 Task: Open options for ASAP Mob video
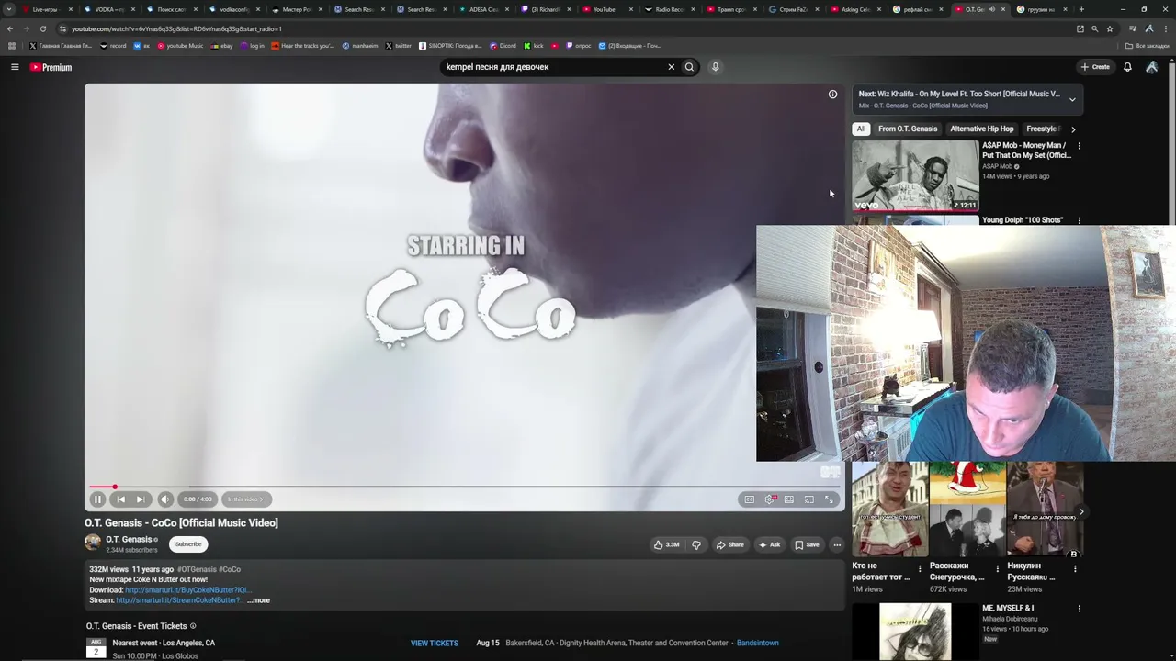(1079, 146)
